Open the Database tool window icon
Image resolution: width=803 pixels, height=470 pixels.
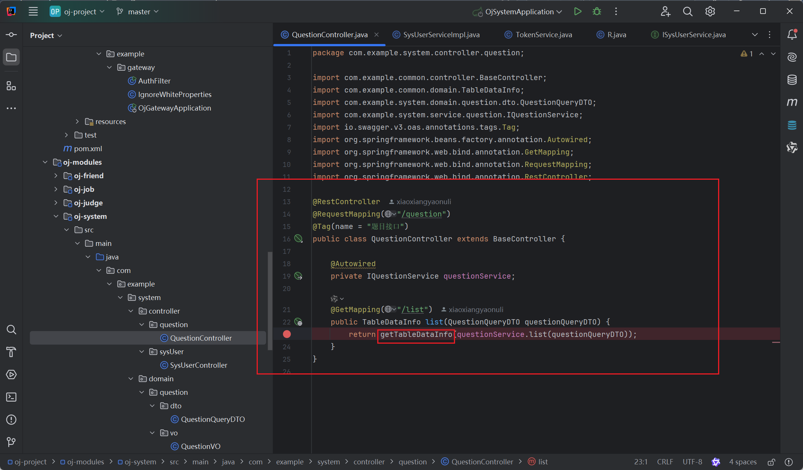click(x=792, y=80)
